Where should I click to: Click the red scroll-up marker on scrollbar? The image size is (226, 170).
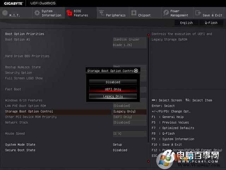click(x=148, y=35)
